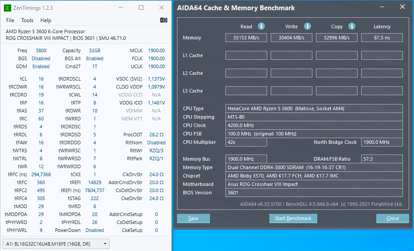Click the L3 Cache Latency empty field
414x251 pixels.
coord(382,91)
